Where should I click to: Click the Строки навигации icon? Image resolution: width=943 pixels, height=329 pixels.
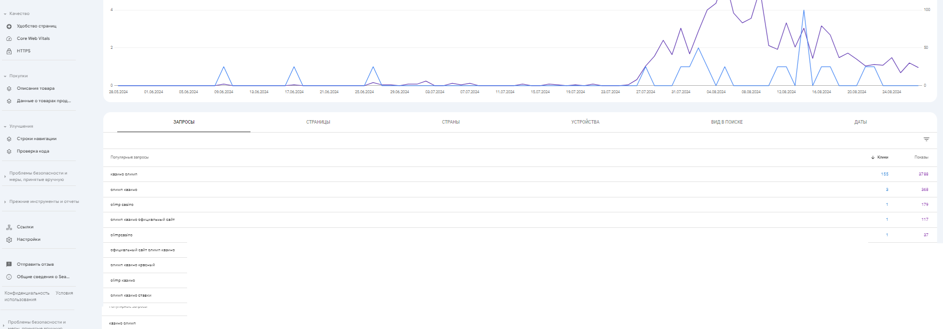pyautogui.click(x=9, y=139)
